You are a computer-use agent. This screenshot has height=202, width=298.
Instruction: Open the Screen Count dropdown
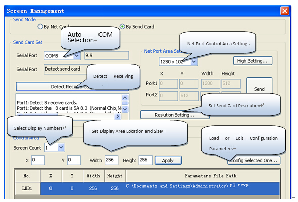[x=61, y=147]
